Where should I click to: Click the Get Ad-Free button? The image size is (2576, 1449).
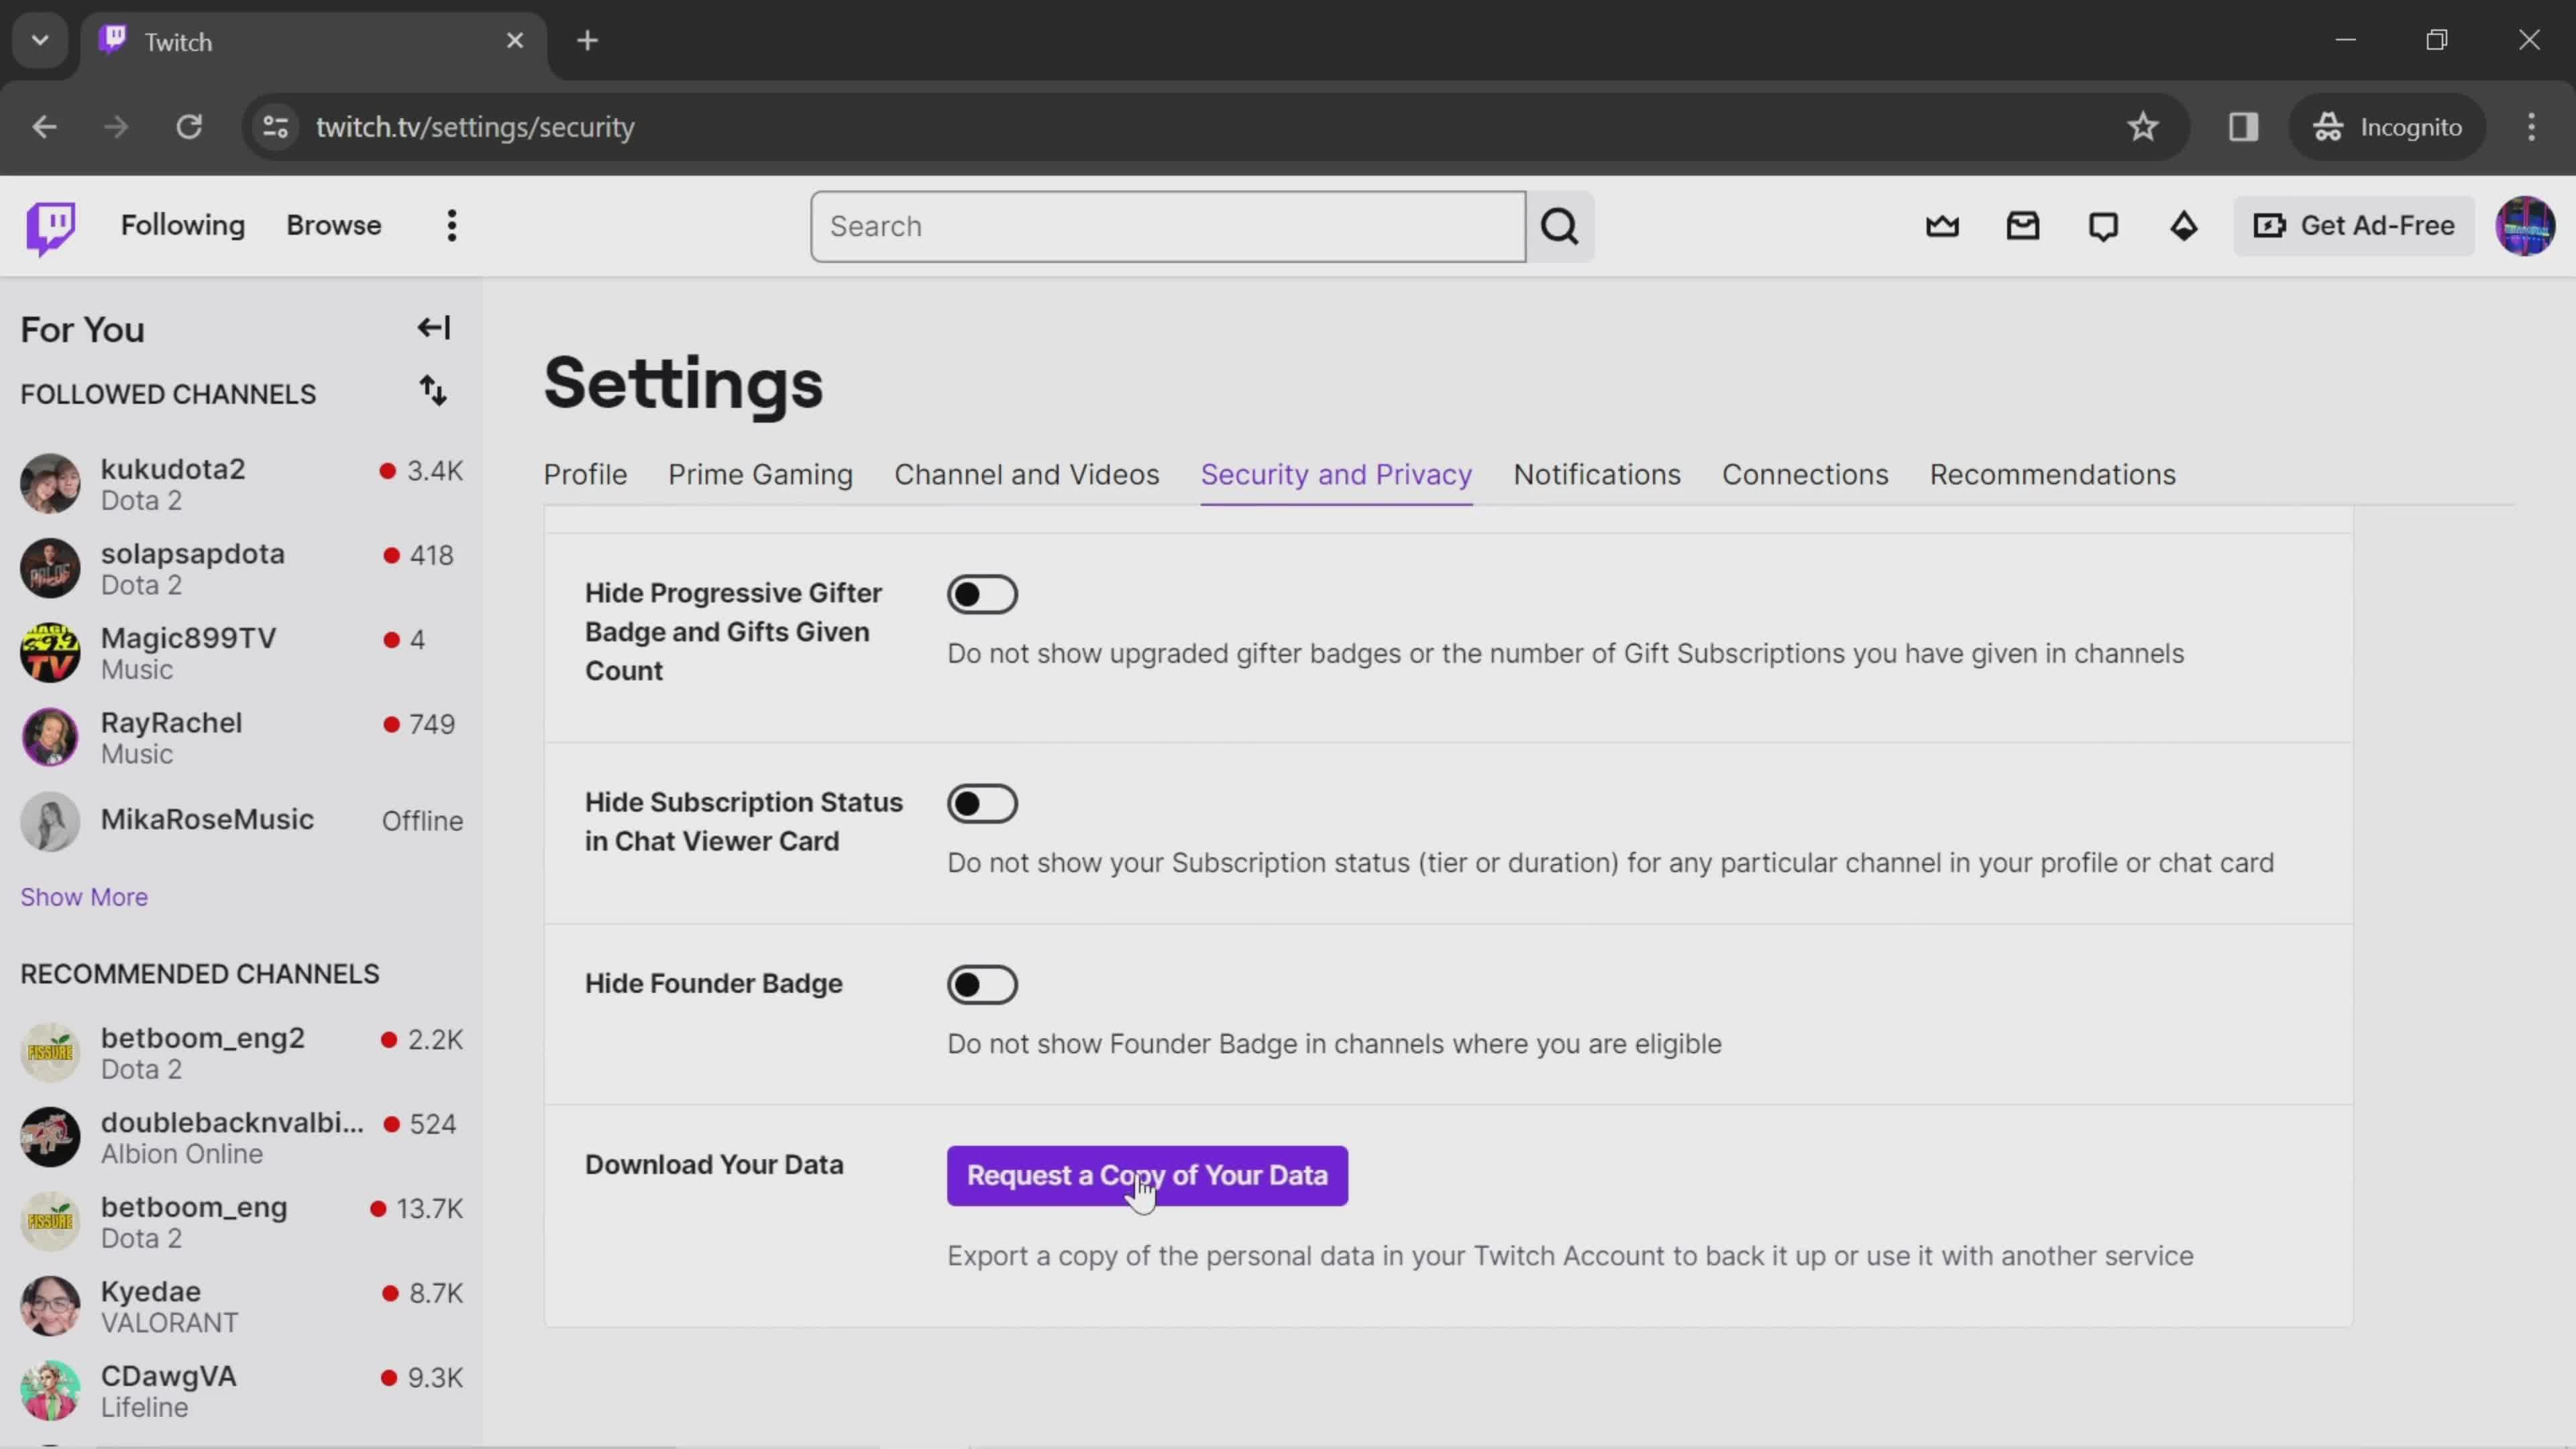pyautogui.click(x=2362, y=225)
